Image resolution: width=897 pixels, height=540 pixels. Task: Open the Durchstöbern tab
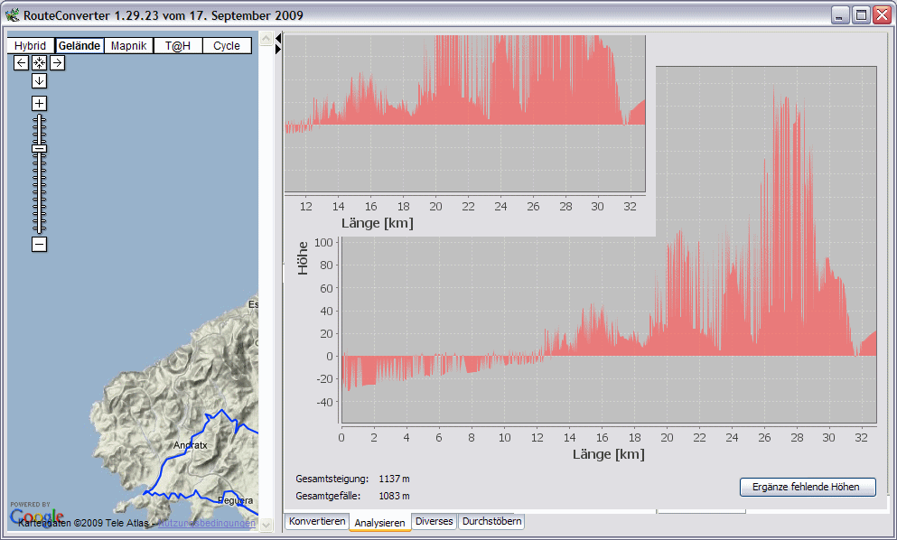point(491,522)
